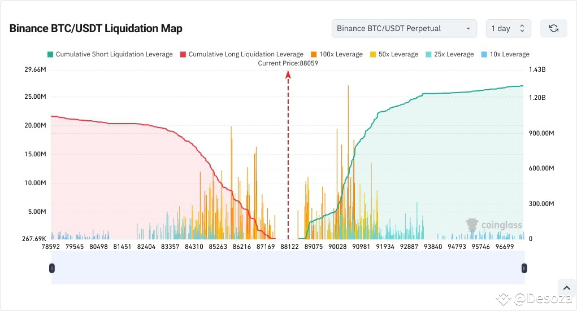Click the 89075 price axis label

(x=314, y=247)
